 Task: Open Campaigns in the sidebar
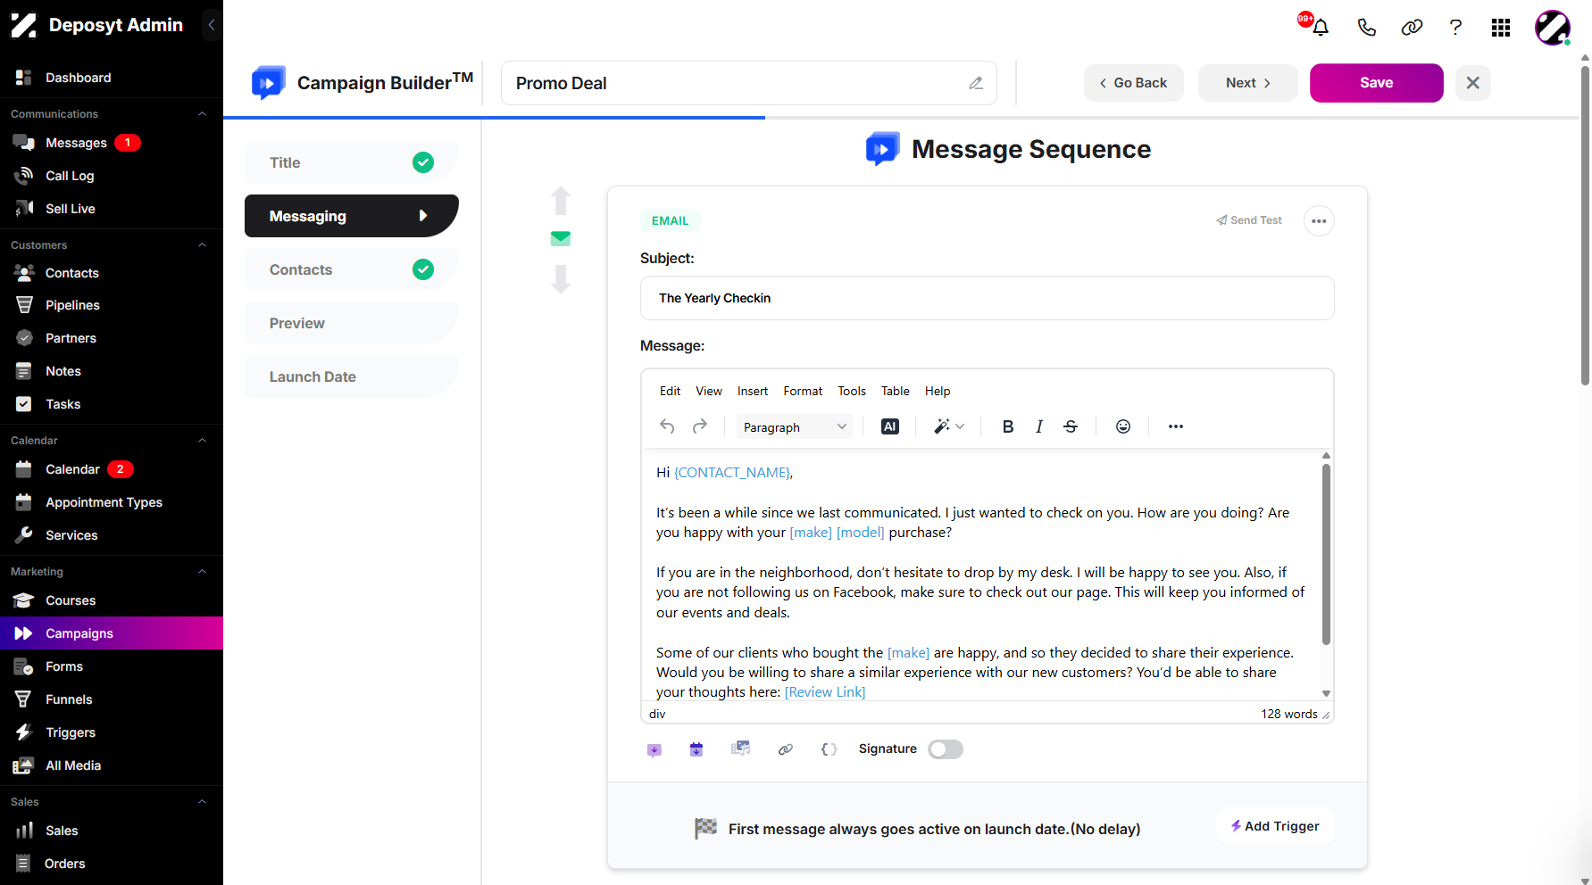(x=112, y=633)
